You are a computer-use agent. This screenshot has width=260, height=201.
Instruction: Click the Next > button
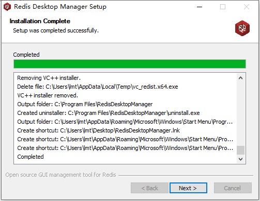[188, 188]
